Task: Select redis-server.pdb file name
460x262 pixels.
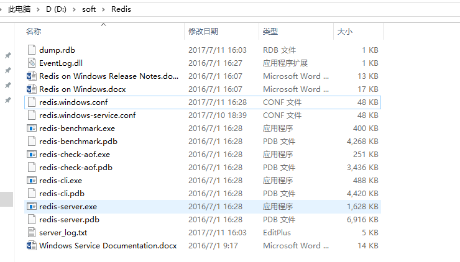Action: (69, 220)
